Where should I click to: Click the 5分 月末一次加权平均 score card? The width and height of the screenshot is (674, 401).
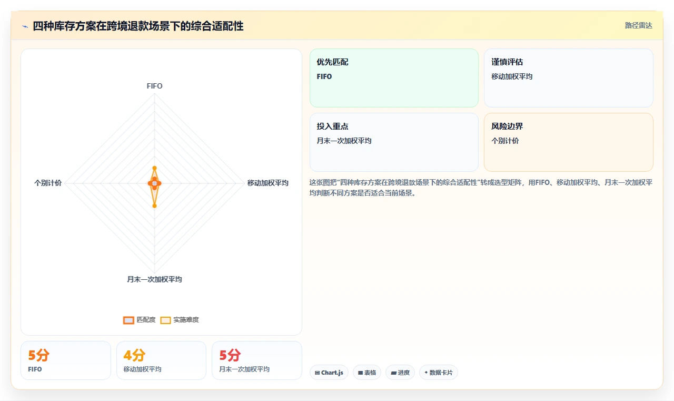(257, 360)
